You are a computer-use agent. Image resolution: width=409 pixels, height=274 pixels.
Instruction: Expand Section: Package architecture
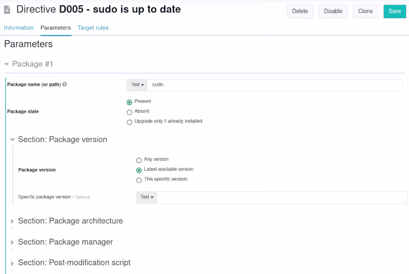point(13,221)
